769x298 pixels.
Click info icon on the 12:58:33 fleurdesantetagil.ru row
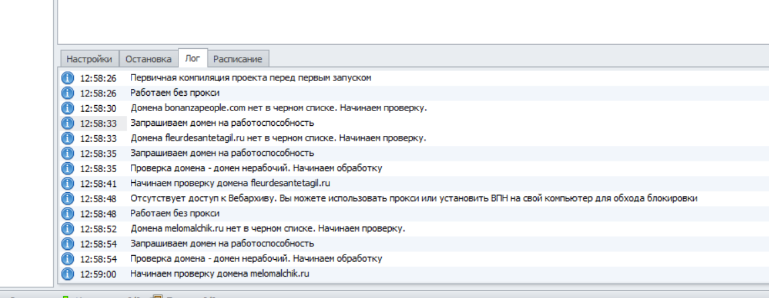coord(67,138)
